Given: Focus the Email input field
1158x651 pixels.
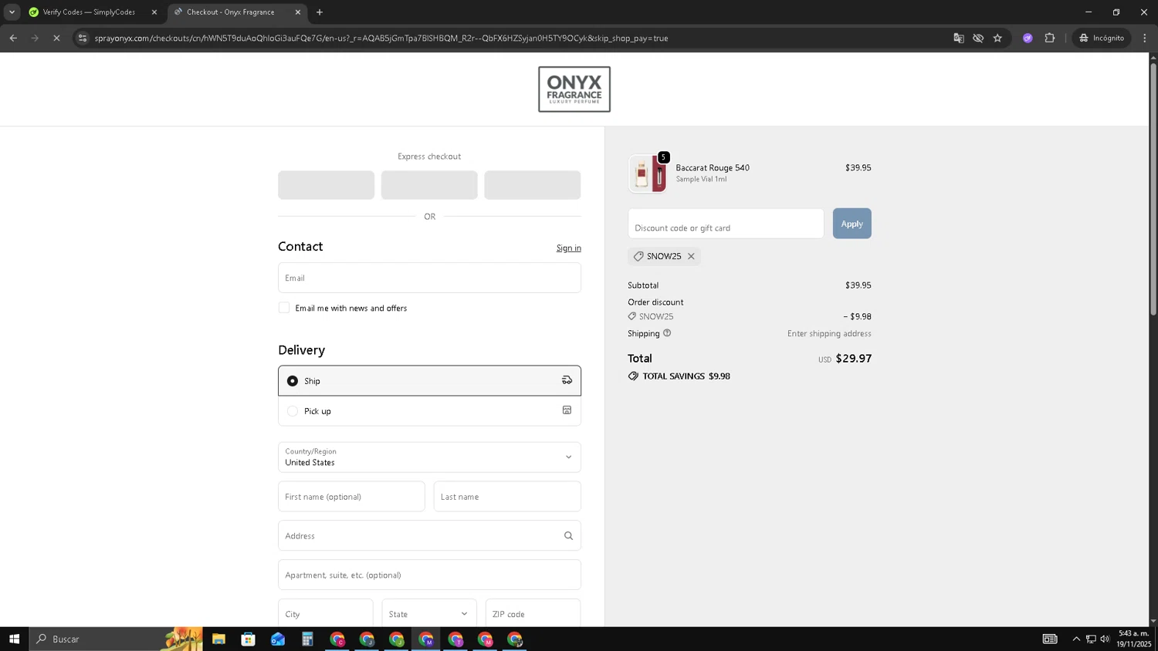Looking at the screenshot, I should coord(429,278).
